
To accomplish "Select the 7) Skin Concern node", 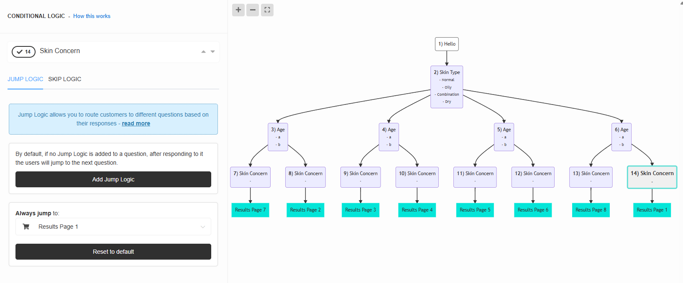I will click(x=251, y=177).
